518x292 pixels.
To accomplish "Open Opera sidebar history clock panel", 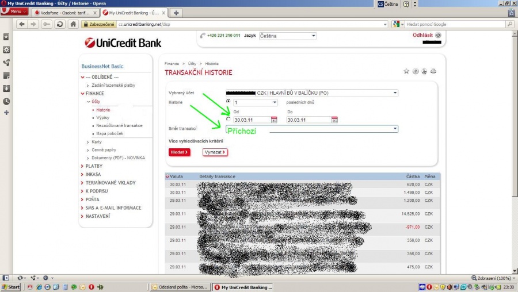I will (x=6, y=101).
